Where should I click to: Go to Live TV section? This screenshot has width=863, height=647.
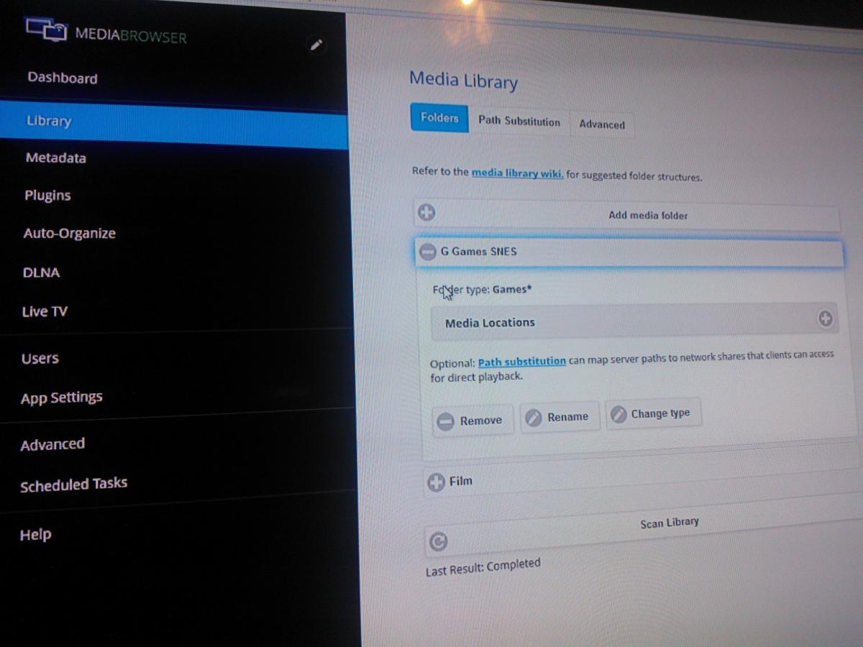45,311
